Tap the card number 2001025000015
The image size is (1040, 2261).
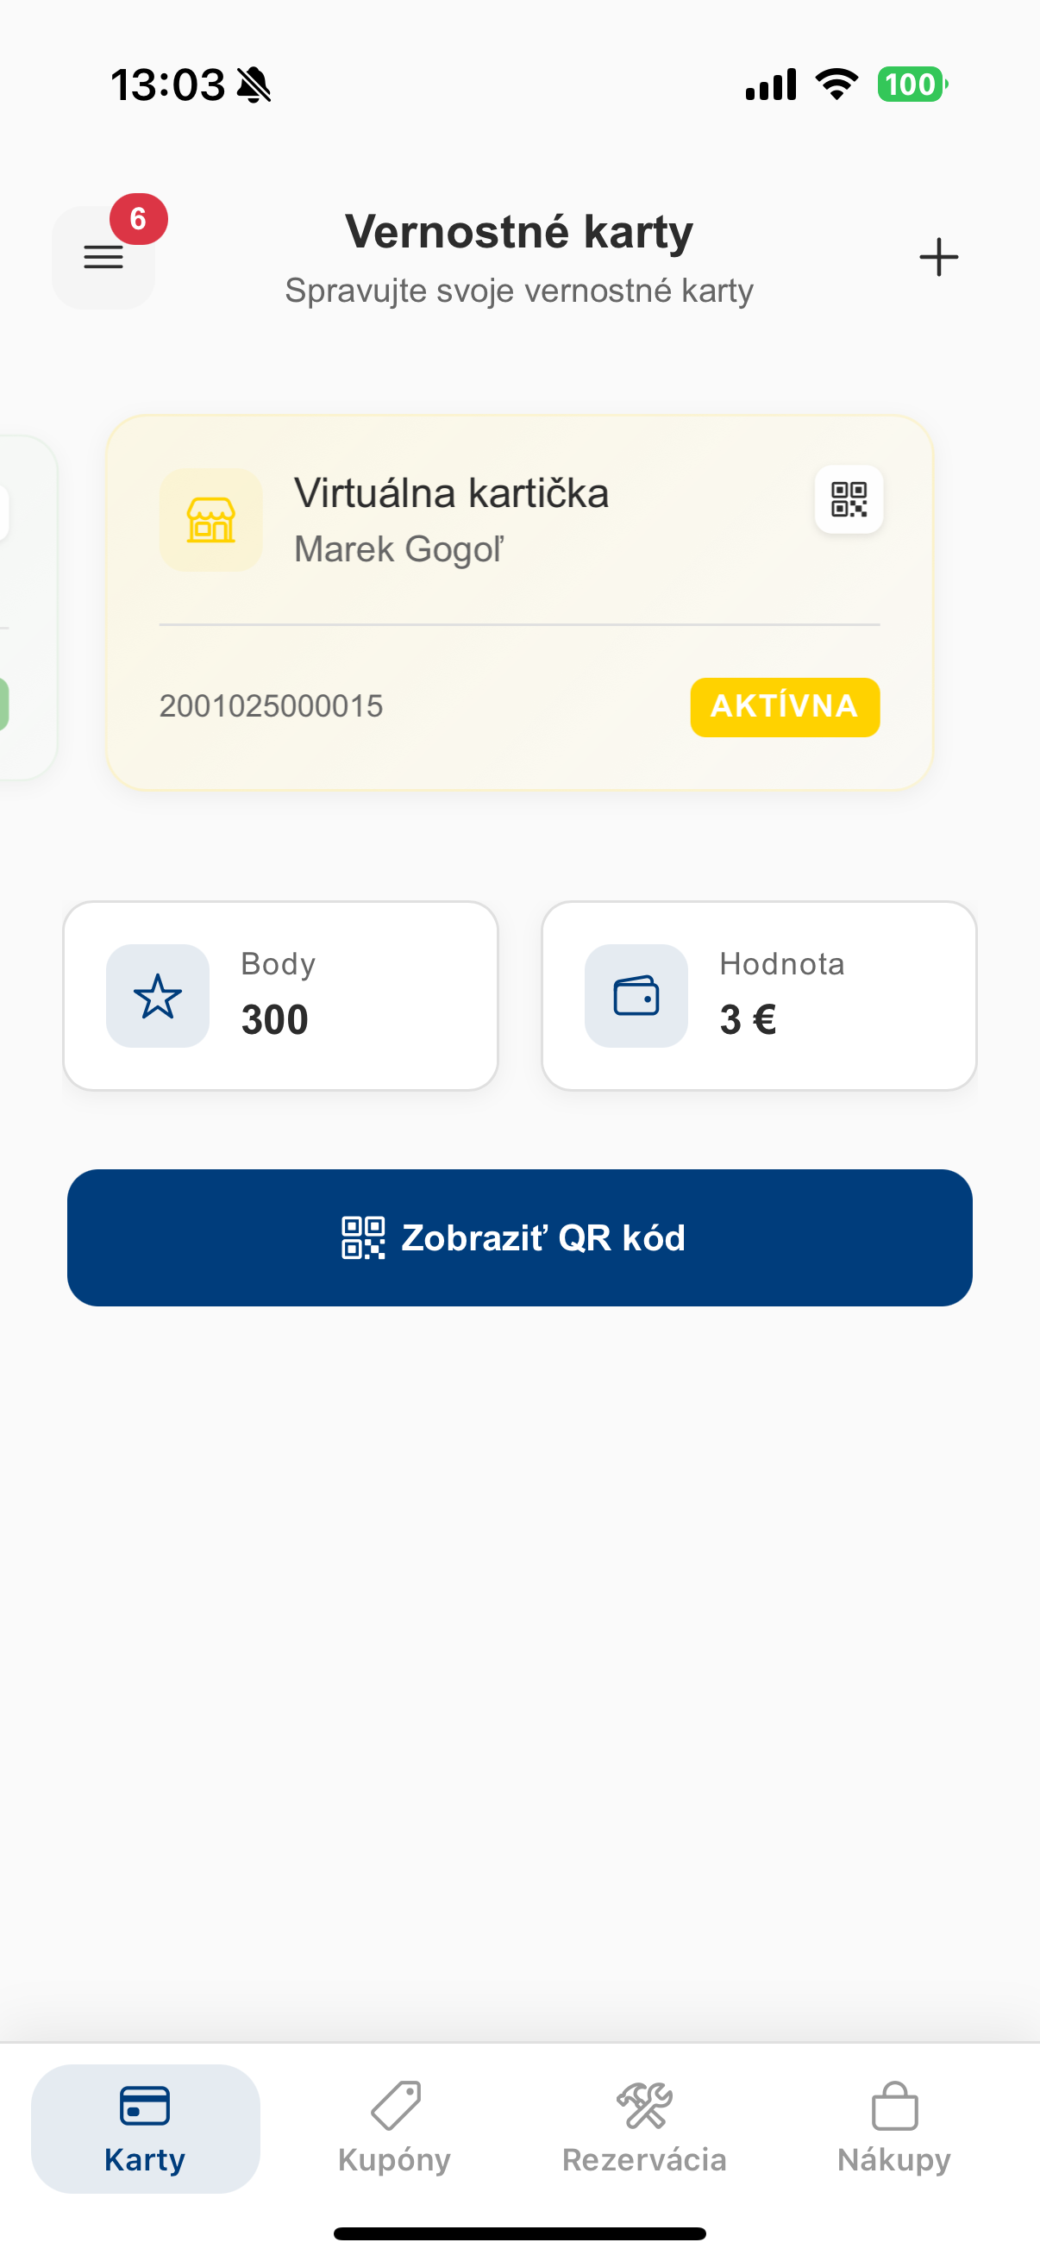point(271,706)
